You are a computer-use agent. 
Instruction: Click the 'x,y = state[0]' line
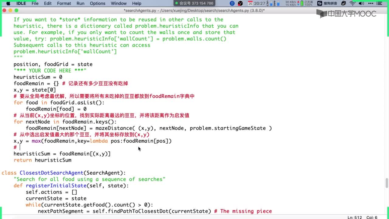(x=35, y=90)
